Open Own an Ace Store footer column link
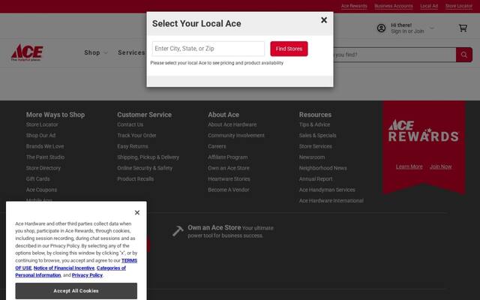The width and height of the screenshot is (480, 300). [x=229, y=168]
